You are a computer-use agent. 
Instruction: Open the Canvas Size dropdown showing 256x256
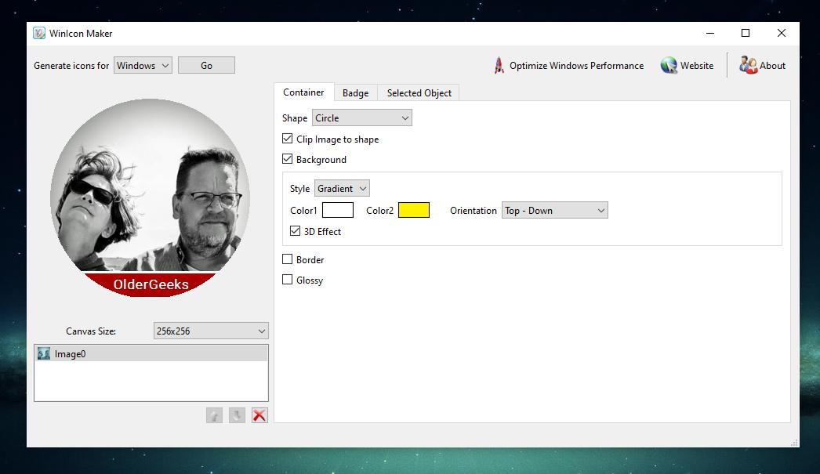[211, 331]
